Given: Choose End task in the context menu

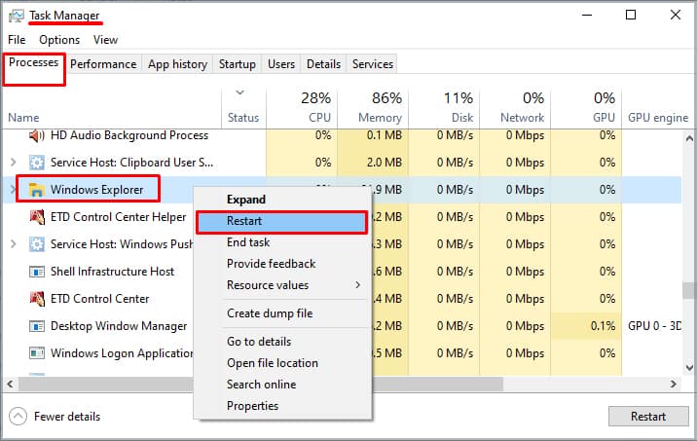Looking at the screenshot, I should pos(282,242).
